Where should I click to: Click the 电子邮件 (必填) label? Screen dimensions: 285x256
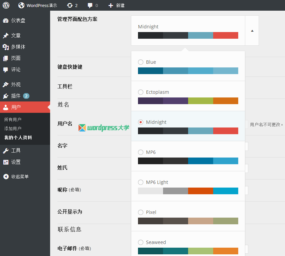tap(74, 248)
